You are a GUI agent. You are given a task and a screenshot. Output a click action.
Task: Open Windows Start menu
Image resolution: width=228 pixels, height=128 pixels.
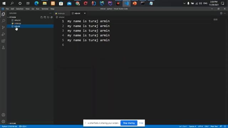pos(4,3)
